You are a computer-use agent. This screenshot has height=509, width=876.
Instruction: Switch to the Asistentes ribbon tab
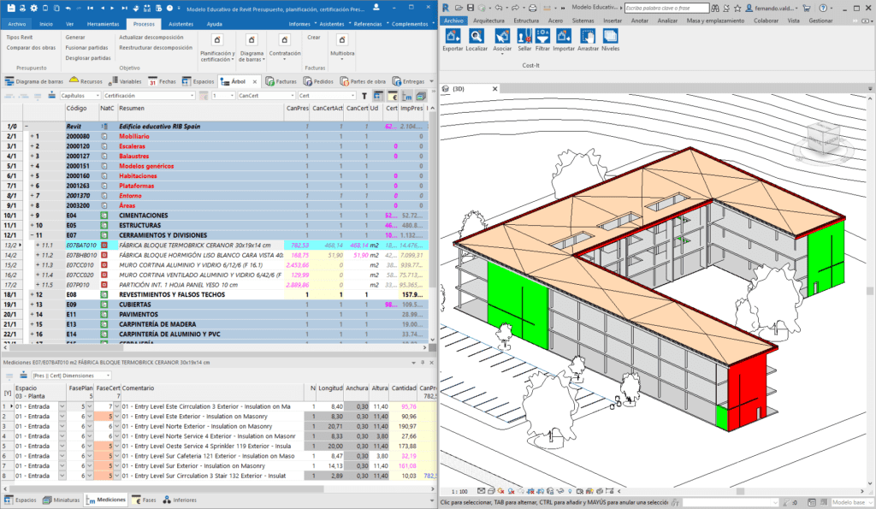click(181, 24)
